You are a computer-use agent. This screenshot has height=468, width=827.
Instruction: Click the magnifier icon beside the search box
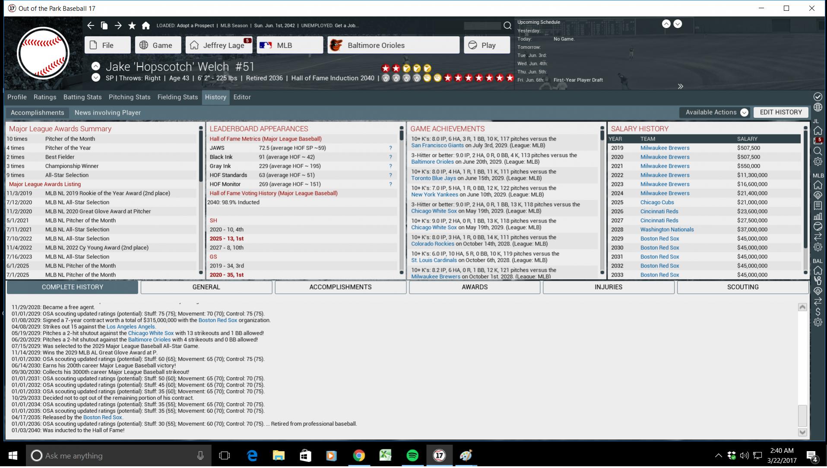(x=507, y=25)
